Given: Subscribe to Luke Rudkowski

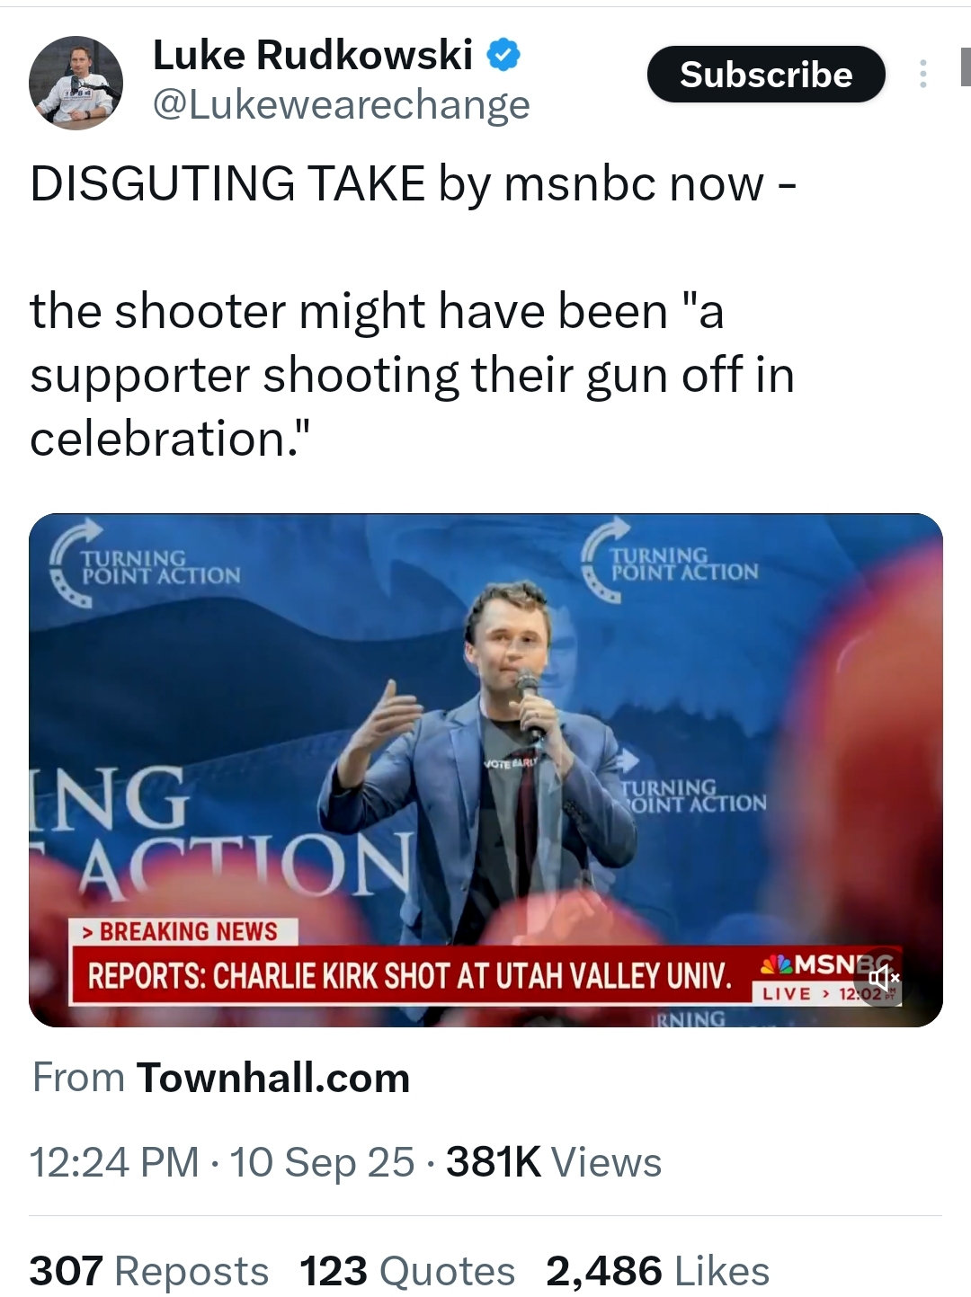Looking at the screenshot, I should [x=766, y=74].
